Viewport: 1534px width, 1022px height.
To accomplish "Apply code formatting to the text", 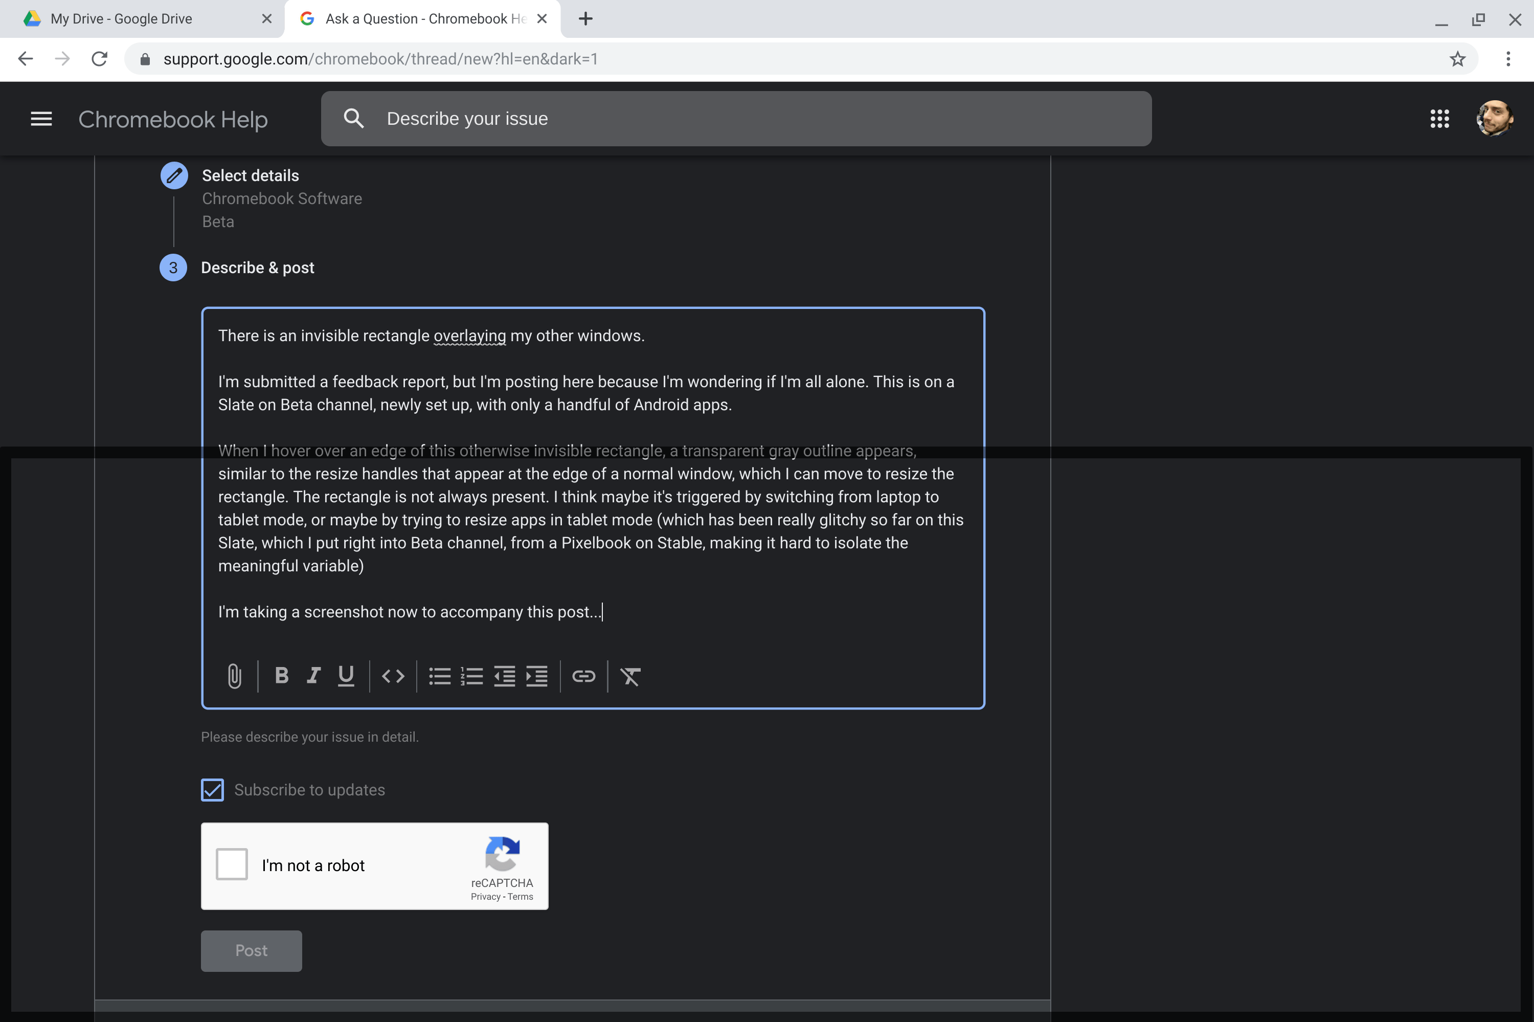I will (393, 677).
